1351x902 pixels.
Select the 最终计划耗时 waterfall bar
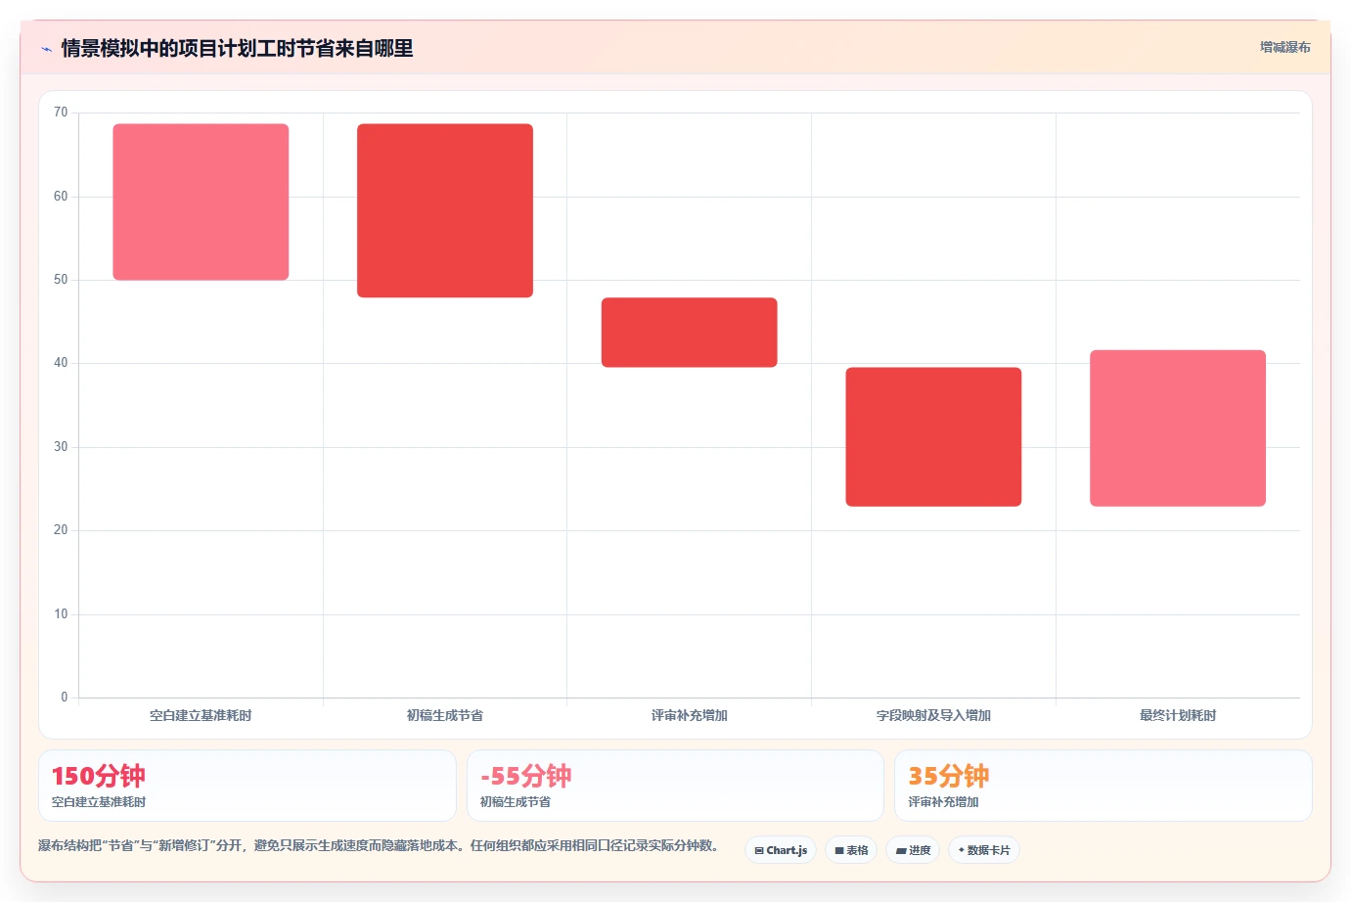pyautogui.click(x=1178, y=428)
